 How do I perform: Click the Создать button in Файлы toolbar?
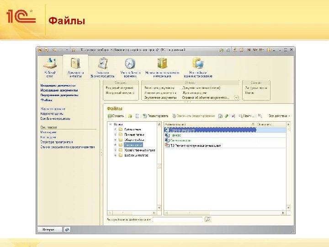[116, 116]
